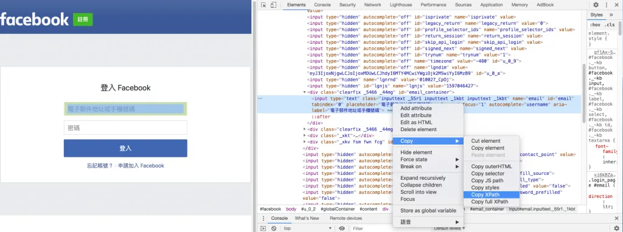
Task: Open the Lighthouse tab
Action: [400, 5]
